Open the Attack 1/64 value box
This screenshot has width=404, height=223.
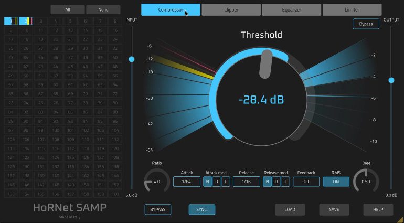[187, 182]
